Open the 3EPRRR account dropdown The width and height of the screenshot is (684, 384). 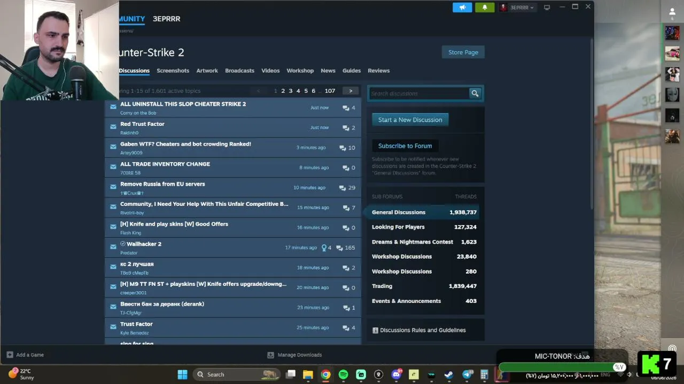517,7
